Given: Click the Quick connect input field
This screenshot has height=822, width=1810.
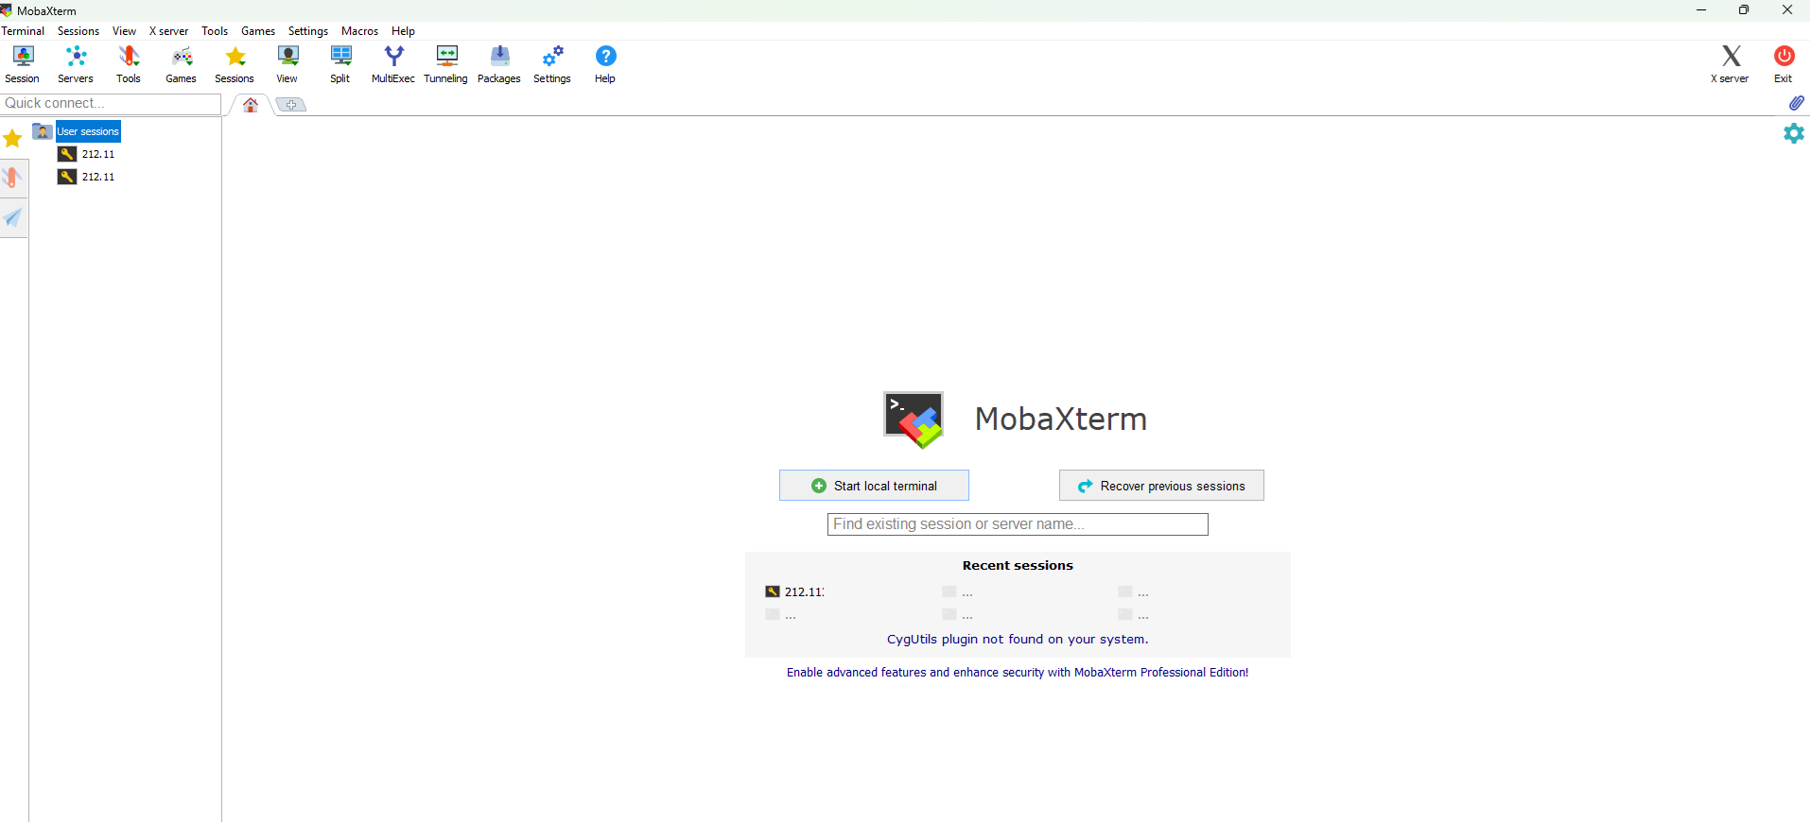Looking at the screenshot, I should 111,103.
